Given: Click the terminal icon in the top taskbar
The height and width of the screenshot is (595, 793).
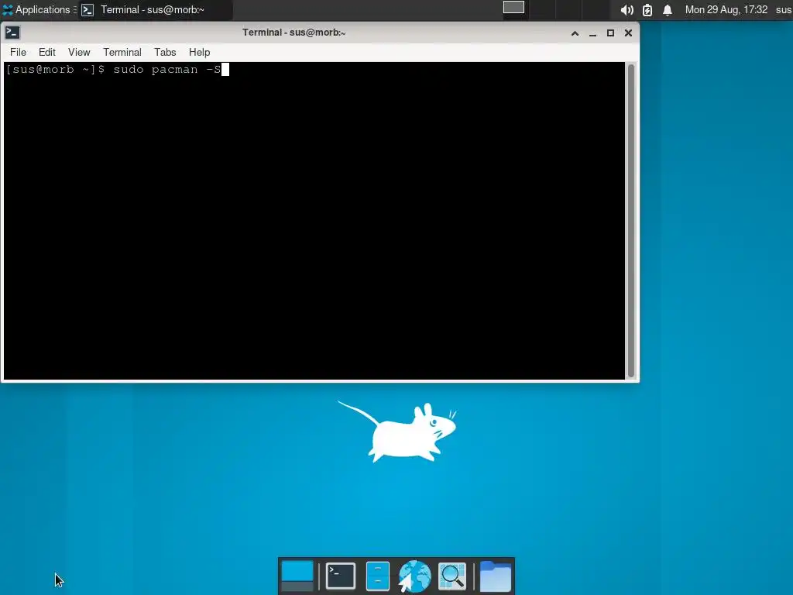Looking at the screenshot, I should coord(88,10).
